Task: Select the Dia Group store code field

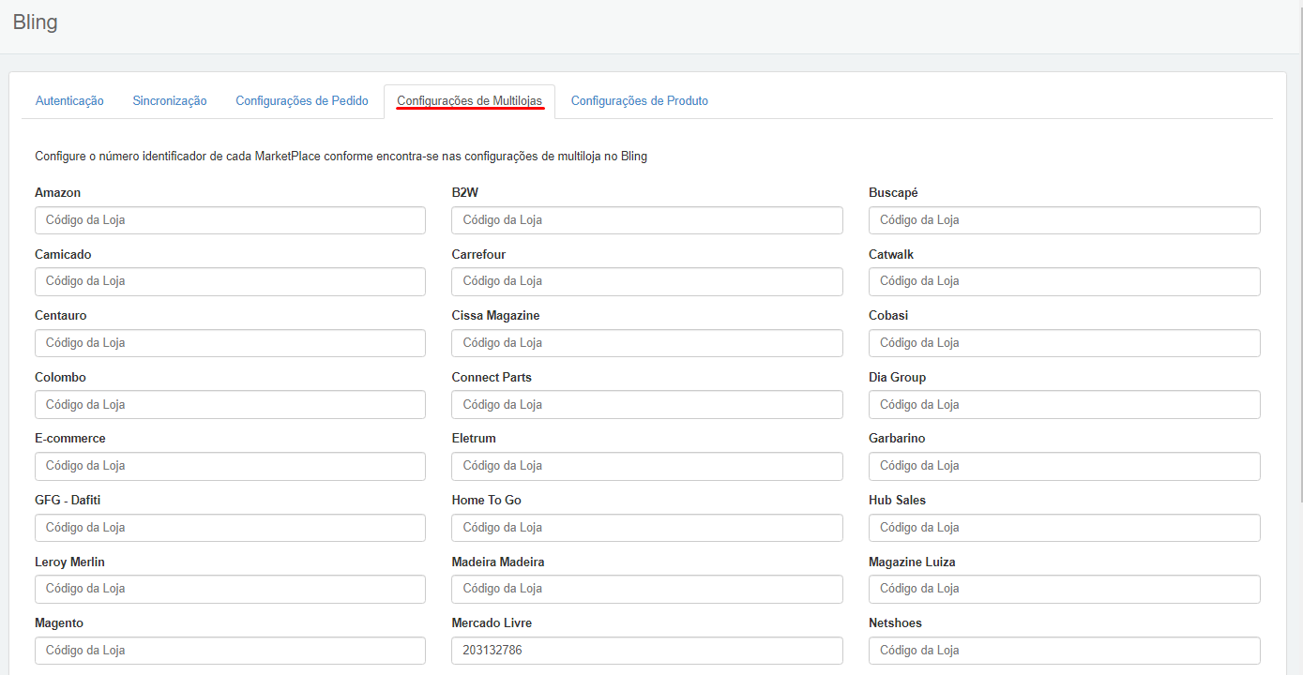Action: 1065,405
